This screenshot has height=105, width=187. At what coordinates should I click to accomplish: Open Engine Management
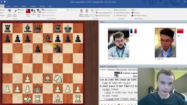point(103,13)
